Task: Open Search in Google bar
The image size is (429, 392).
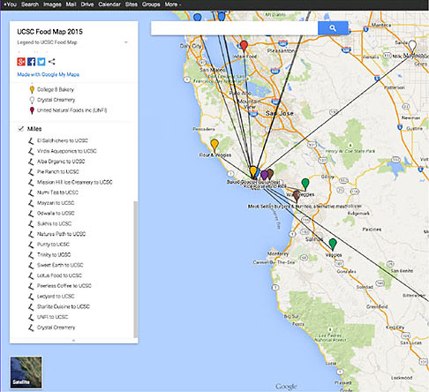Action: (30, 4)
